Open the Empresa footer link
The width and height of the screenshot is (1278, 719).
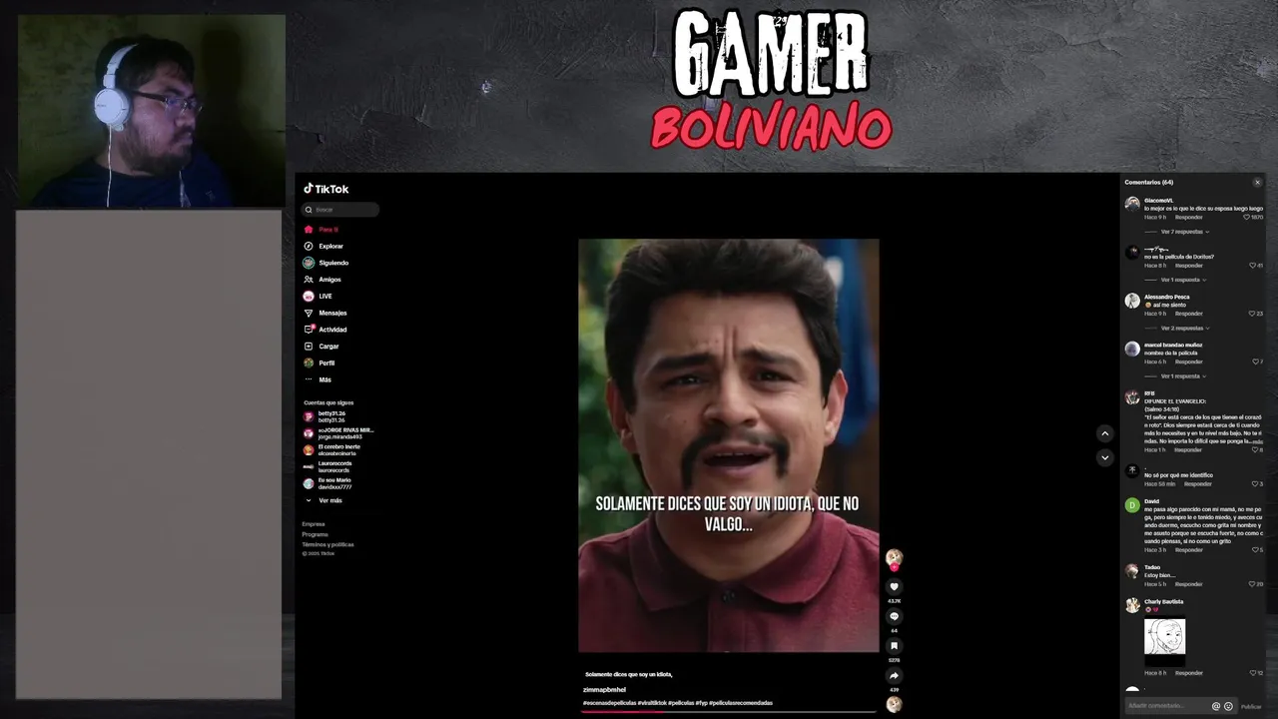[314, 524]
